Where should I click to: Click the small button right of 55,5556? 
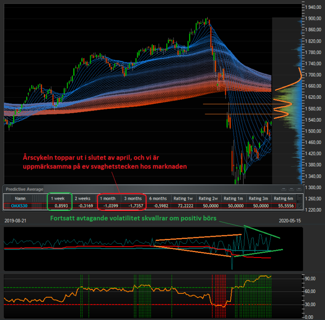pos(300,206)
